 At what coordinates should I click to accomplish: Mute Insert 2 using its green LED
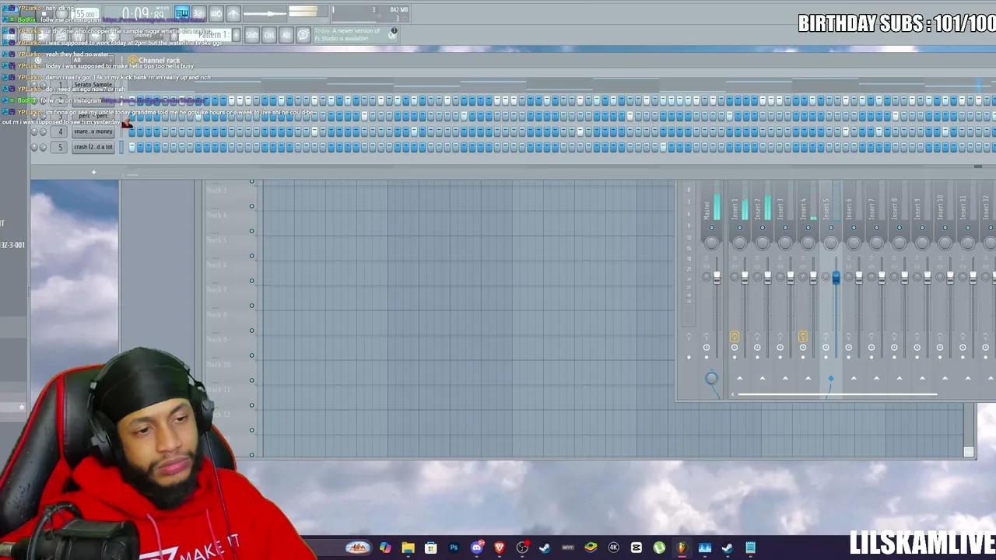tap(763, 227)
